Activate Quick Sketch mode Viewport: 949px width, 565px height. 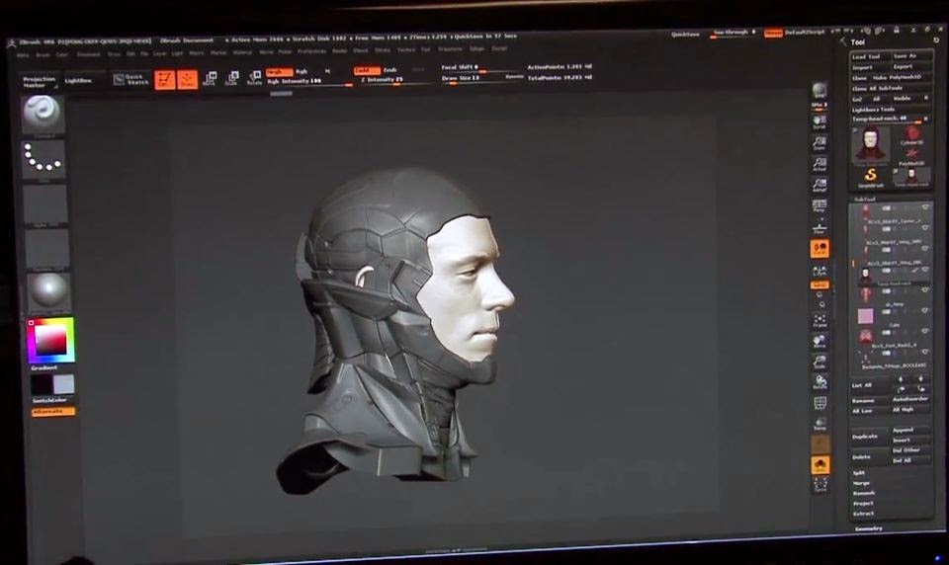130,79
